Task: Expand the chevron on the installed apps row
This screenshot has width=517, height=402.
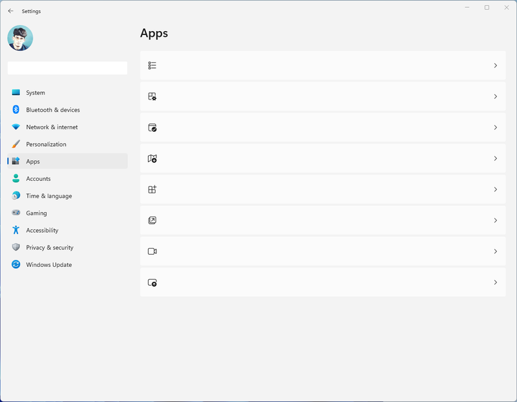Action: (x=496, y=65)
